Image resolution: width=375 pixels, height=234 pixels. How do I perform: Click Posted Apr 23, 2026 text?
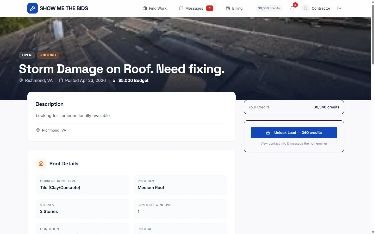coord(85,81)
